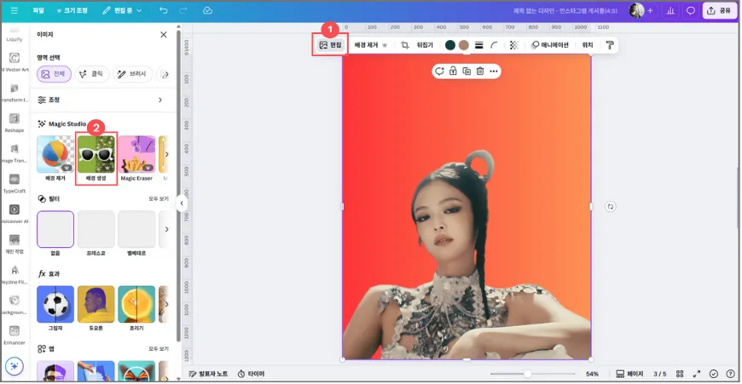
Task: Add collaborator with the plus icon
Action: pos(650,10)
